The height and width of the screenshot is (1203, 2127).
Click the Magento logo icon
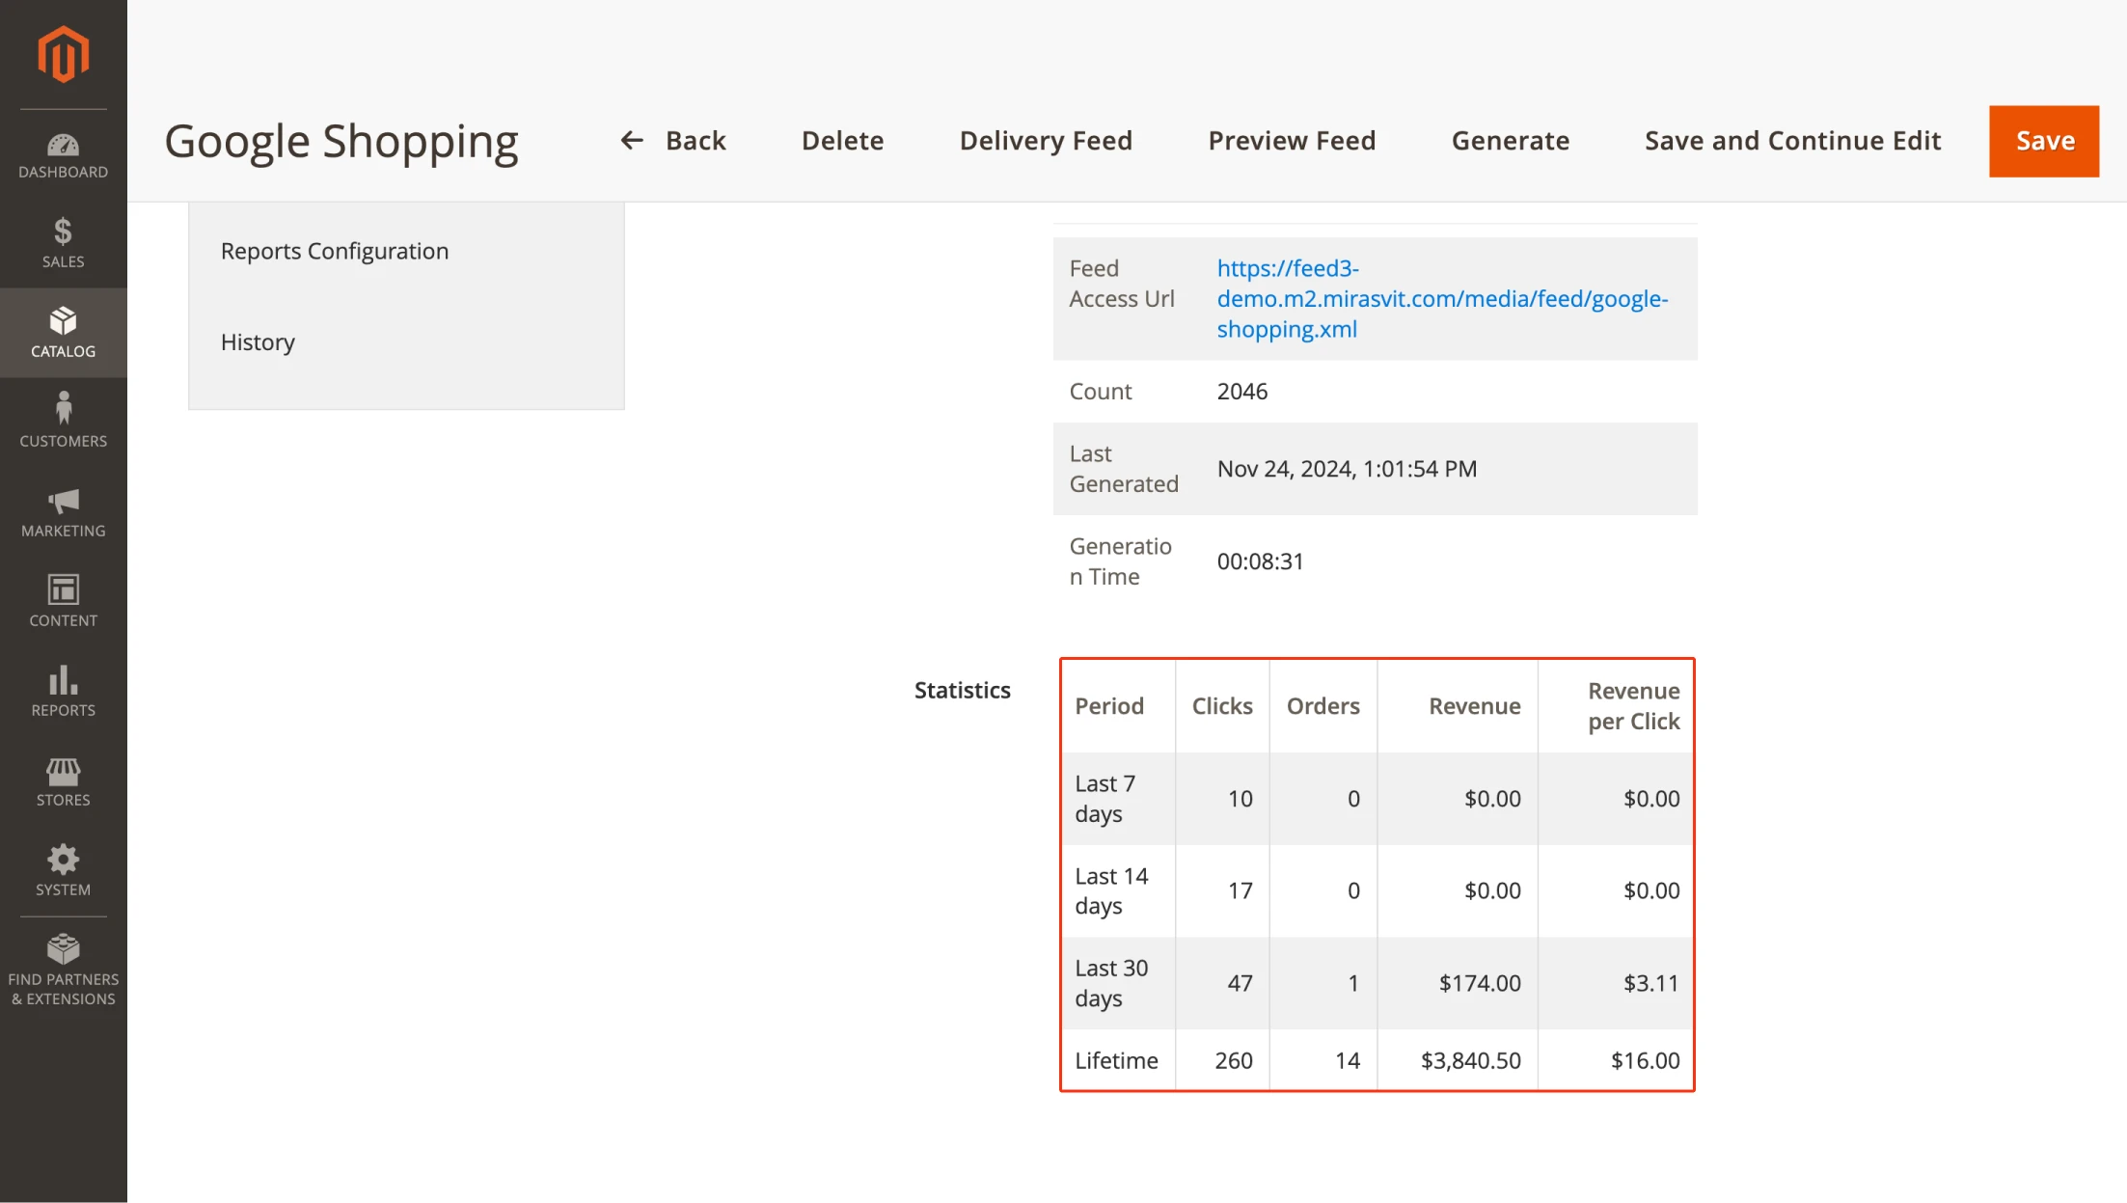point(63,54)
